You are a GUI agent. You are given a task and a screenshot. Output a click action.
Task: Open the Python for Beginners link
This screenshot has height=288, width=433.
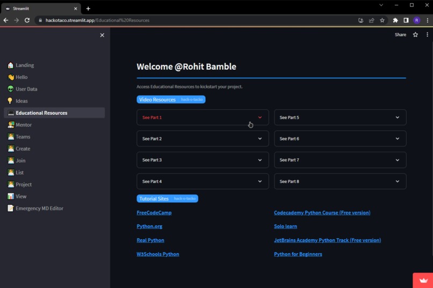point(298,254)
